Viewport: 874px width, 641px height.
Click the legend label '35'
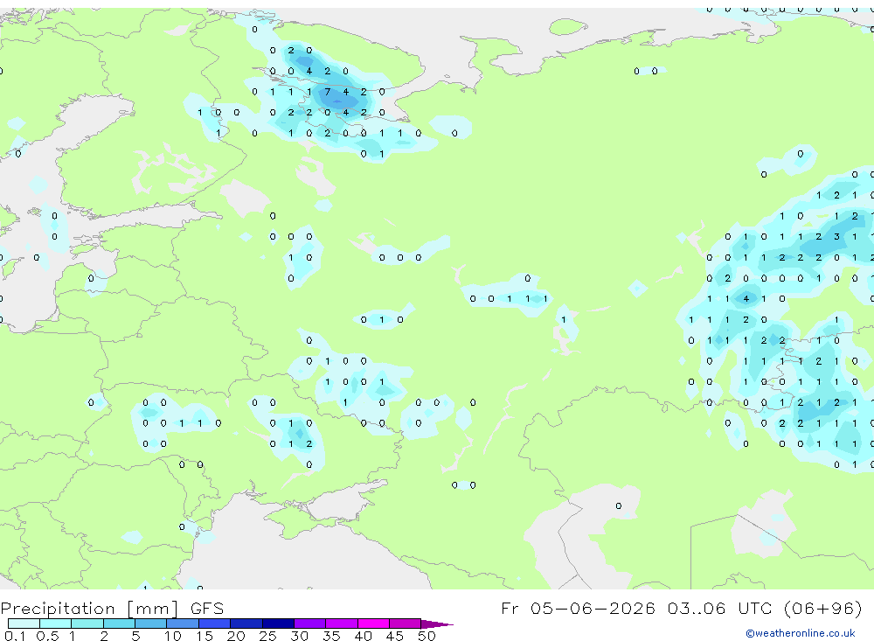331,636
